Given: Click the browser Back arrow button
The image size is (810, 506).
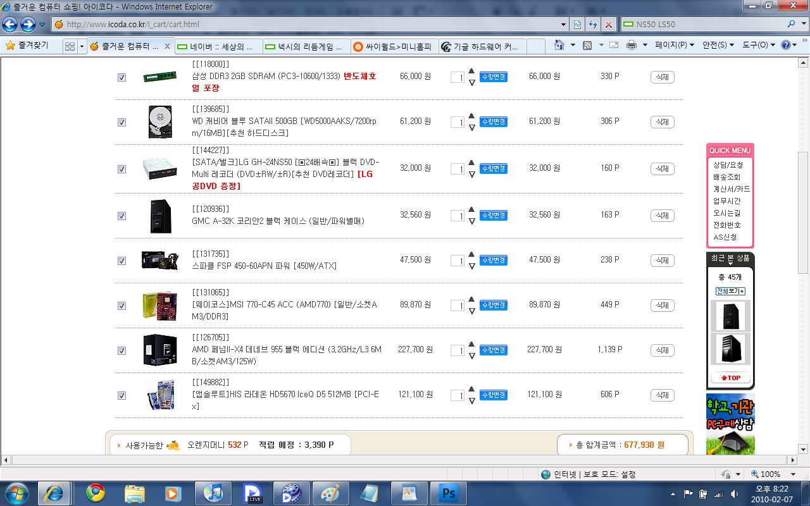Looking at the screenshot, I should pos(9,24).
